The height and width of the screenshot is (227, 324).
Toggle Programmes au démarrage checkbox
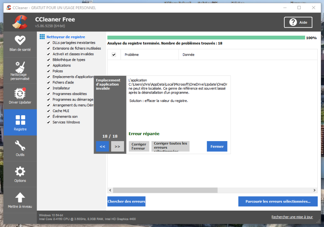pyautogui.click(x=48, y=100)
